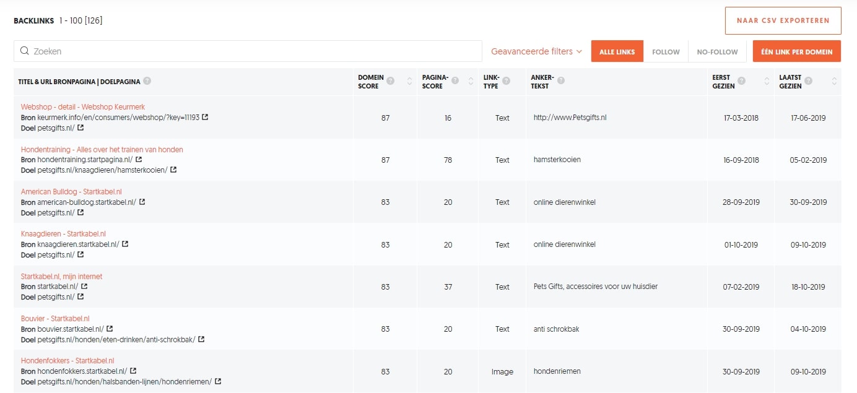Click help icon next to Titel & URL header

(147, 81)
